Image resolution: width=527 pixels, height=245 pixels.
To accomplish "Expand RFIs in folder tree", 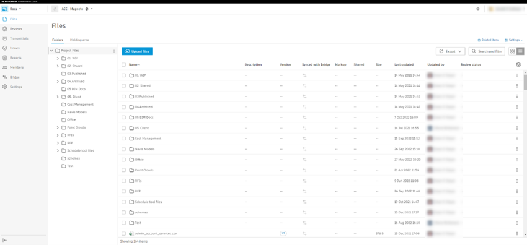I will click(x=58, y=135).
